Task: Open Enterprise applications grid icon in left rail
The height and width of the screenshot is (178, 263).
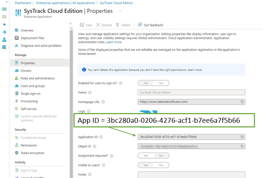Action: pyautogui.click(x=4, y=47)
